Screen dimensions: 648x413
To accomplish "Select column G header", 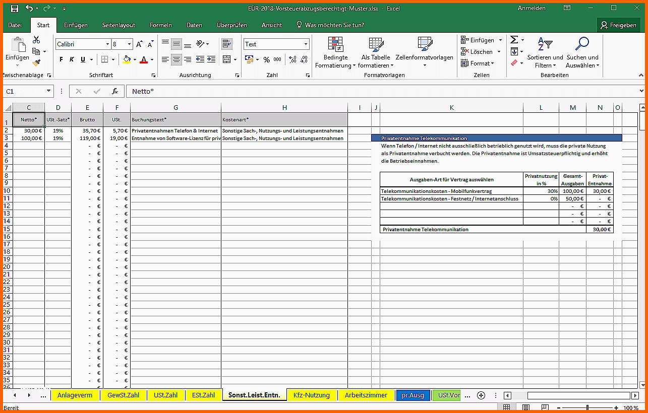I will click(x=175, y=107).
